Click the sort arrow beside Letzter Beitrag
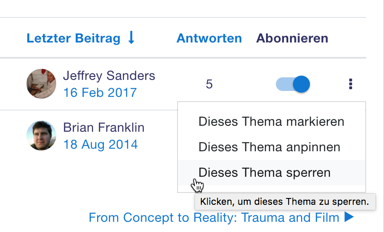The width and height of the screenshot is (384, 232). pyautogui.click(x=131, y=38)
